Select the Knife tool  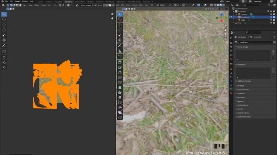pos(120,82)
